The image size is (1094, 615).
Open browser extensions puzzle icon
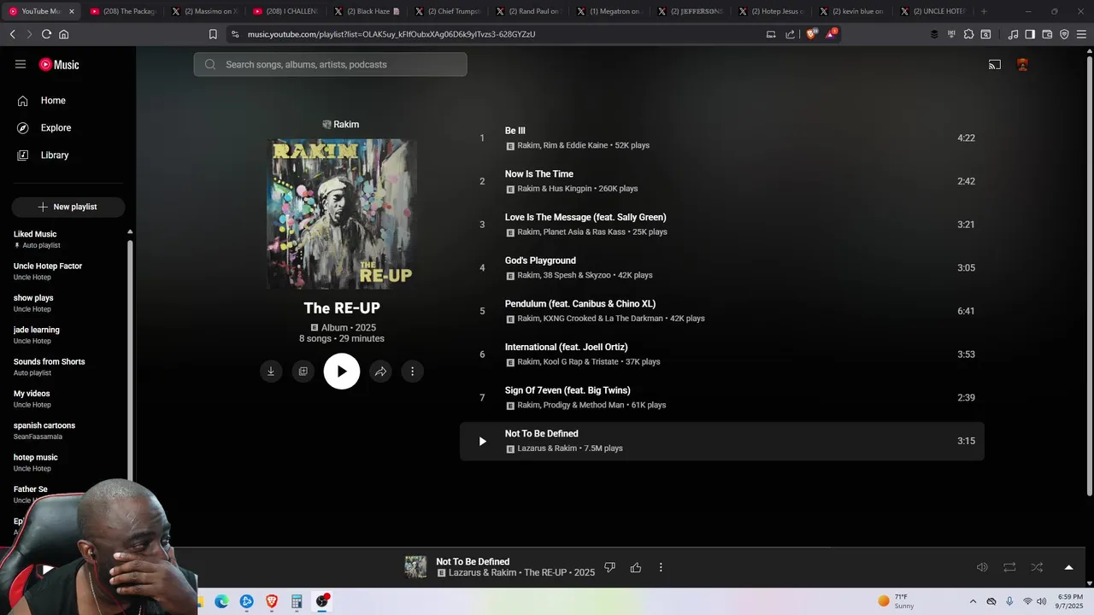coord(968,34)
